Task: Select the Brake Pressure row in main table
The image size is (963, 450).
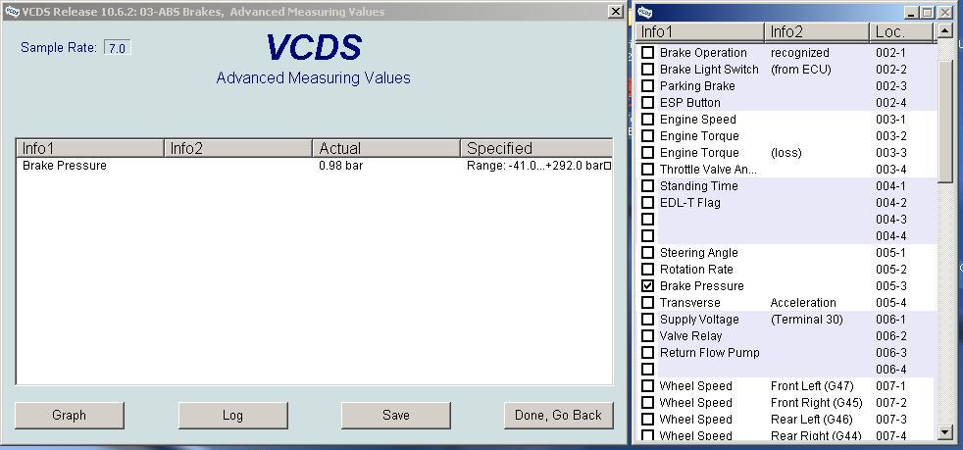Action: click(x=314, y=166)
